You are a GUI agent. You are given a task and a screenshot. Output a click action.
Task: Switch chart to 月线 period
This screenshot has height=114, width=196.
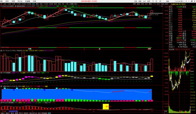(x=41, y=4)
